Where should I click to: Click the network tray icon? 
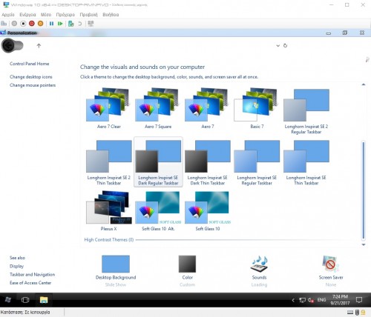coord(302,300)
